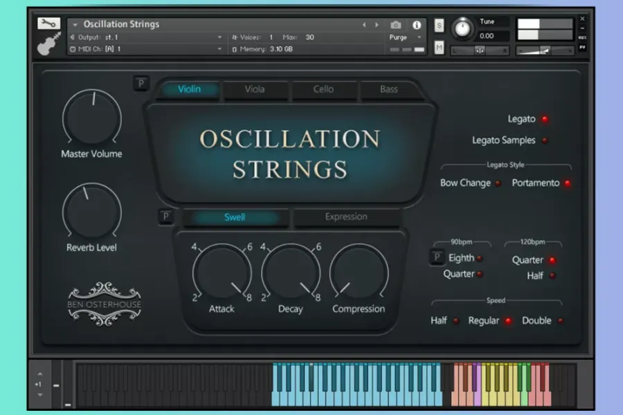This screenshot has width=623, height=415.
Task: Go to the next instrument preset arrow
Action: click(374, 25)
